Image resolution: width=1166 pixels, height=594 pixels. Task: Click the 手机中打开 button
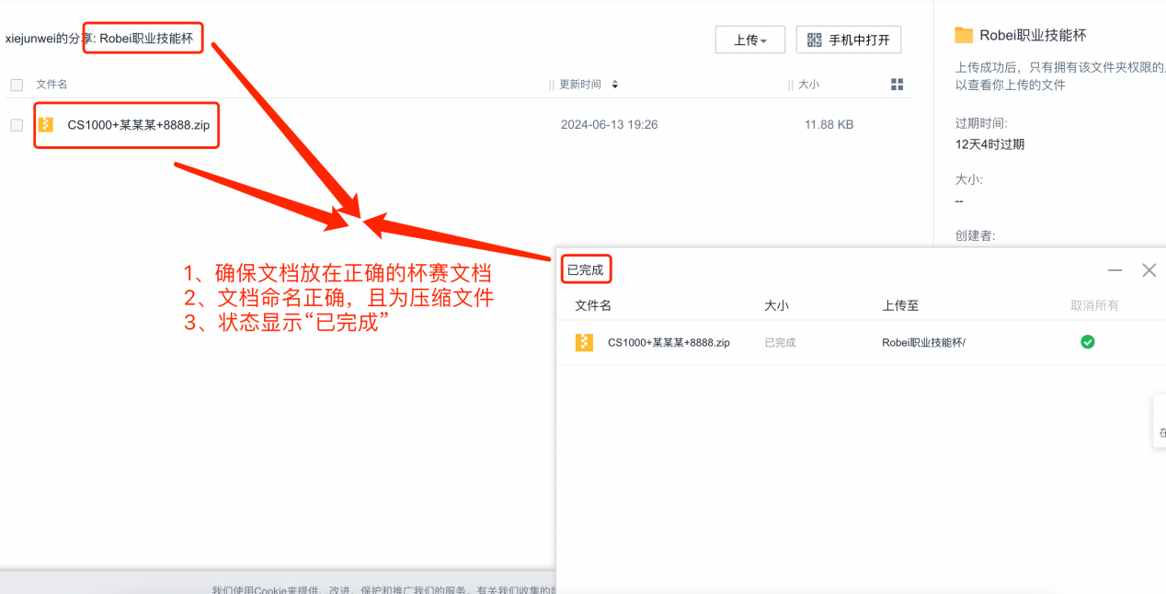849,40
